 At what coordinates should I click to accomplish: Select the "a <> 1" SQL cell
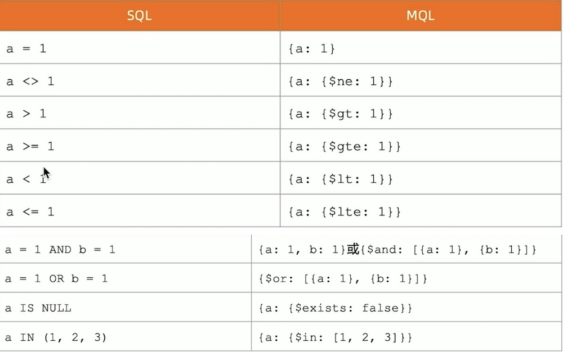pyautogui.click(x=30, y=81)
